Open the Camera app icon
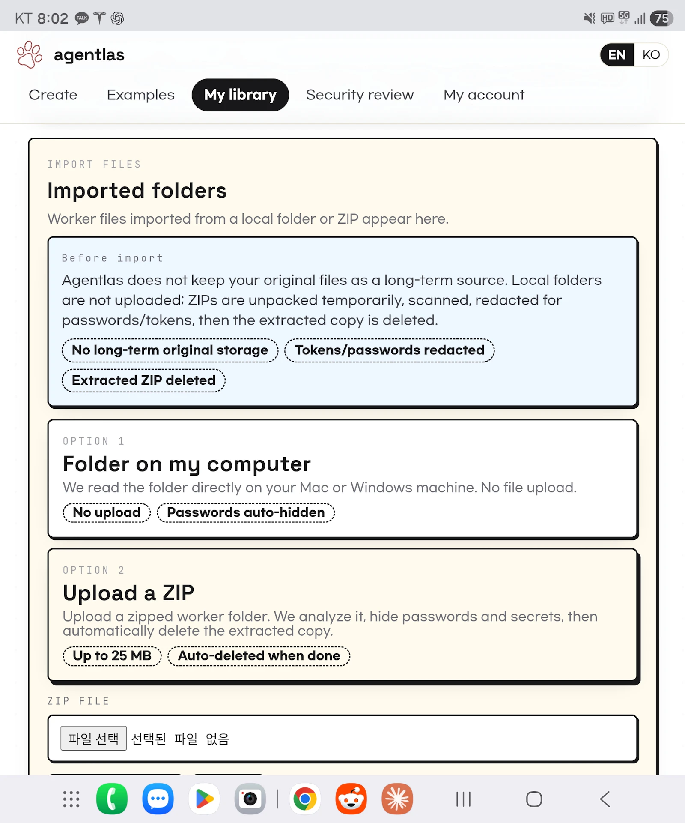685x823 pixels. (250, 799)
